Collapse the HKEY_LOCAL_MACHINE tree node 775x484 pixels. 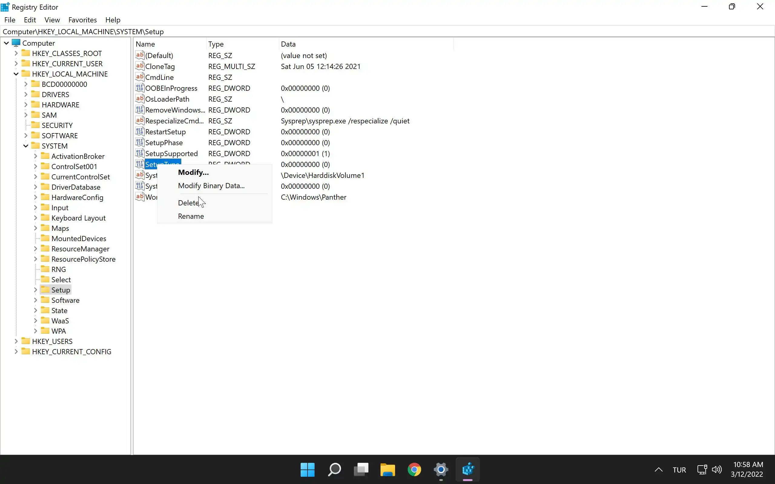click(16, 74)
